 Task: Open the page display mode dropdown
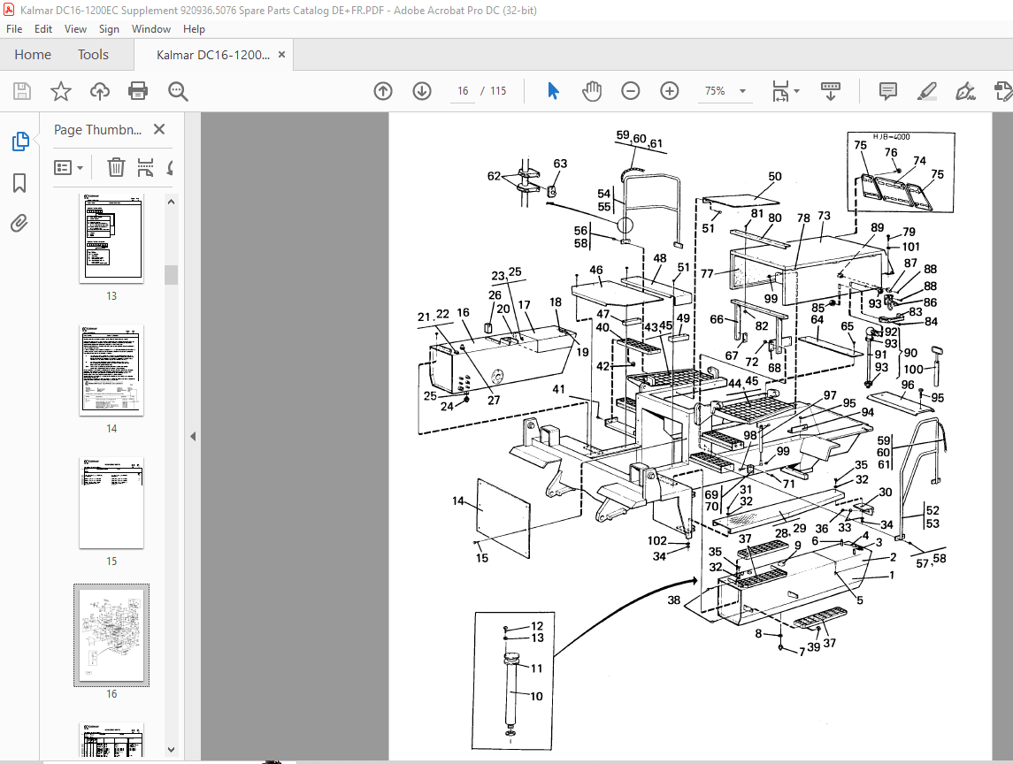pos(783,91)
